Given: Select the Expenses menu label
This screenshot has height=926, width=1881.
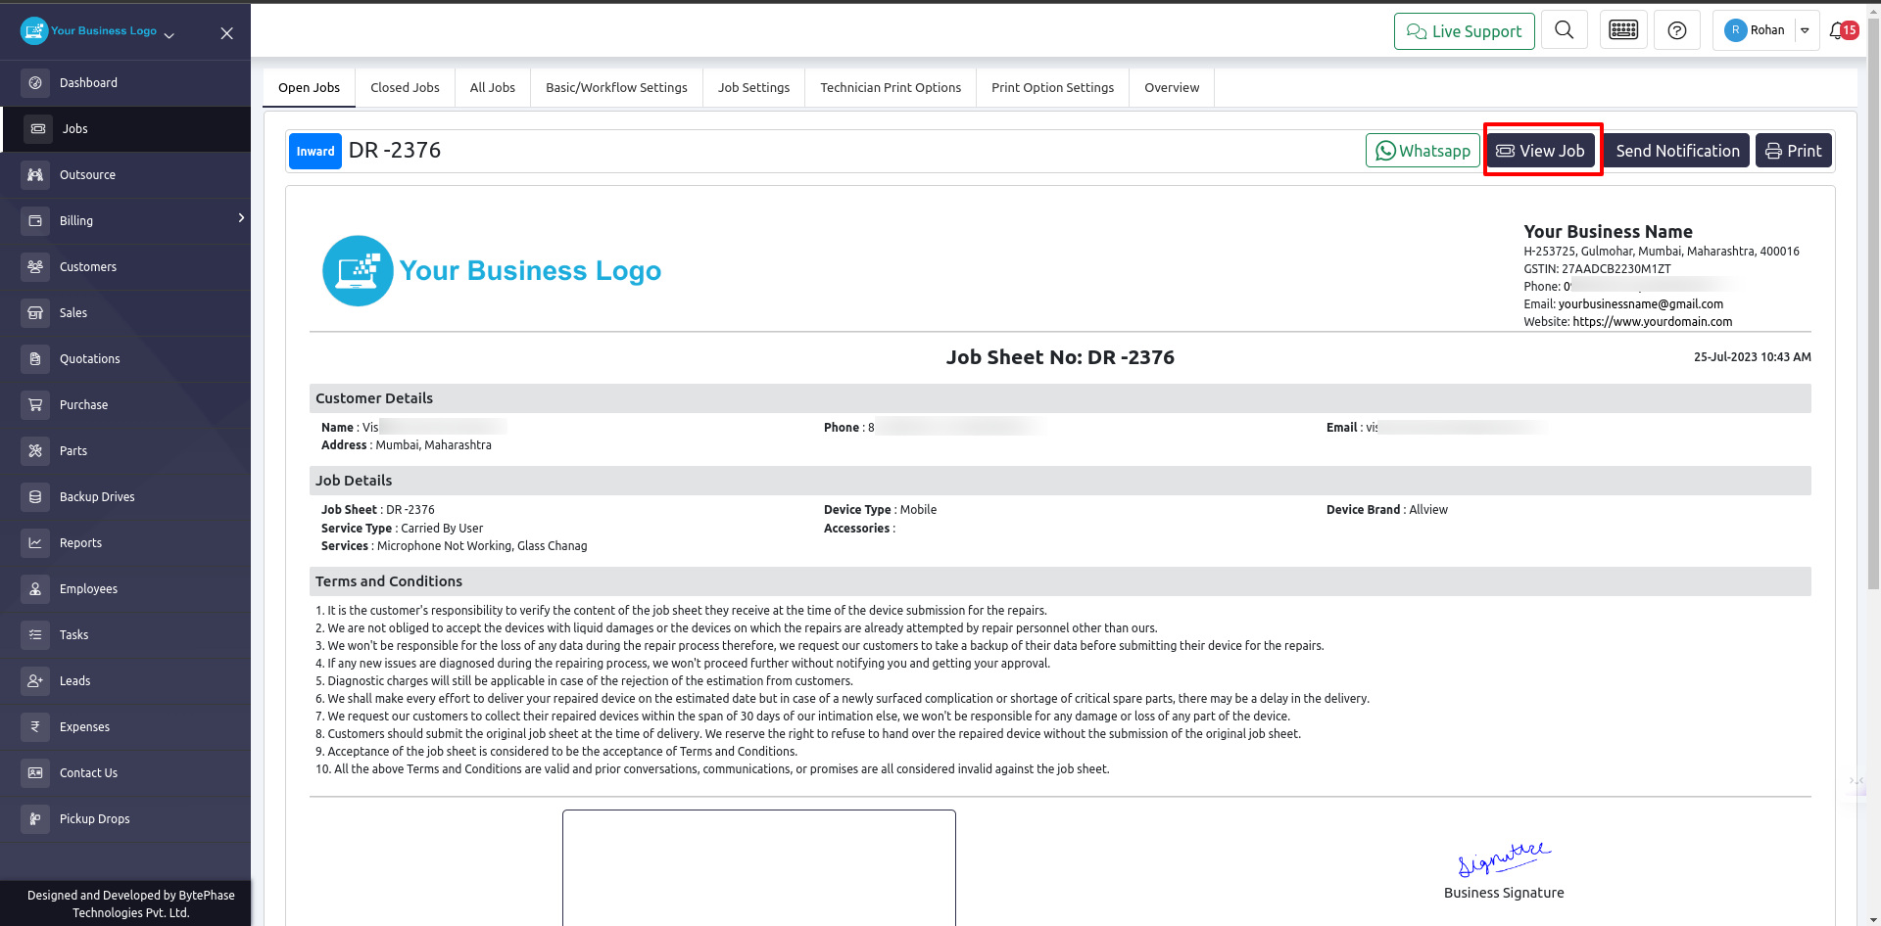Looking at the screenshot, I should tap(84, 727).
